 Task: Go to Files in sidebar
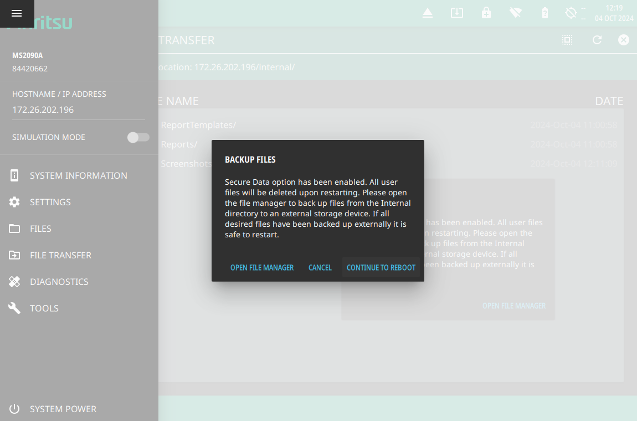40,228
